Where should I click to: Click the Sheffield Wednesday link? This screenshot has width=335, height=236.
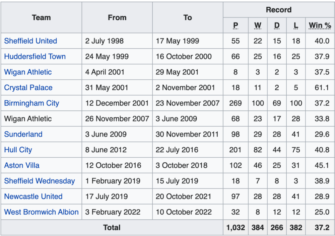[40, 181]
